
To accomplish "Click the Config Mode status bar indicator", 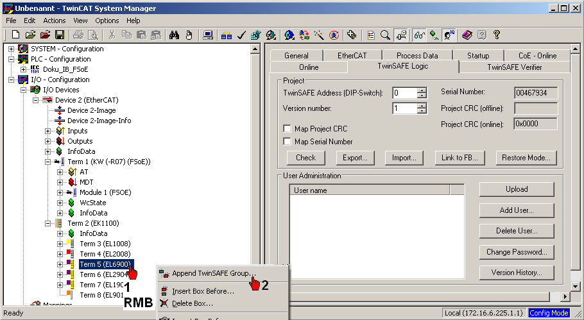I will tap(549, 313).
